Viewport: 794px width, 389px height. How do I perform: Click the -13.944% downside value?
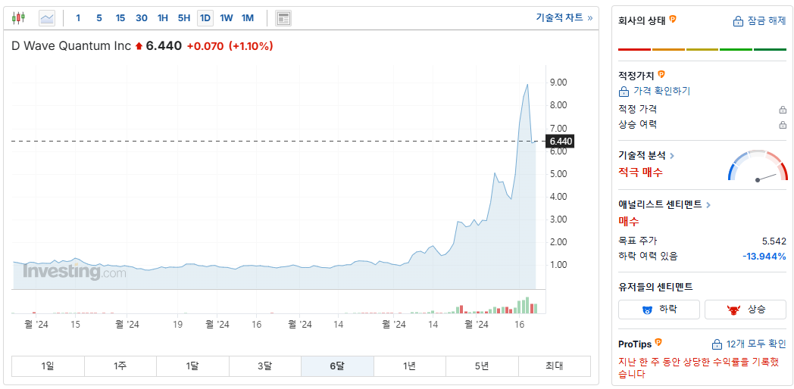point(764,257)
